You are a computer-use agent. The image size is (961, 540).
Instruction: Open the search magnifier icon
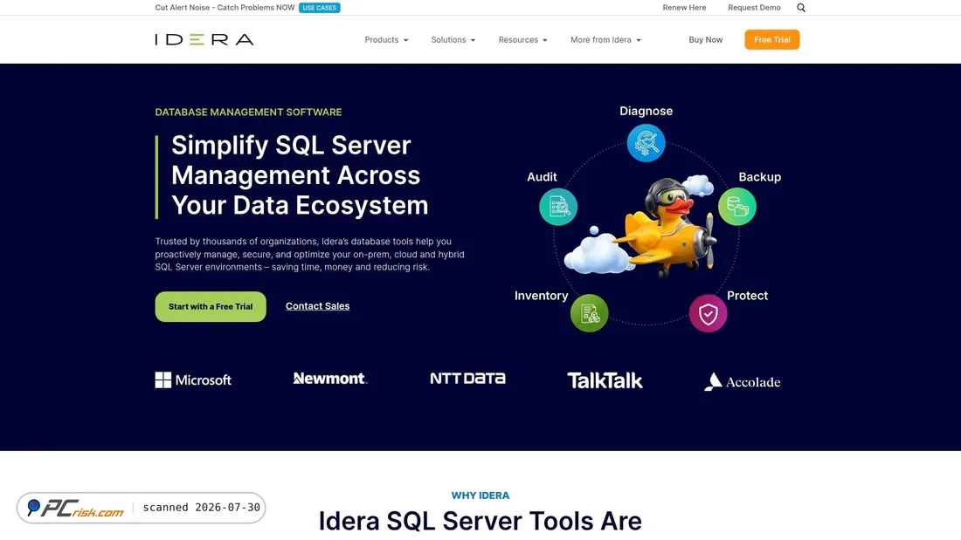click(801, 8)
